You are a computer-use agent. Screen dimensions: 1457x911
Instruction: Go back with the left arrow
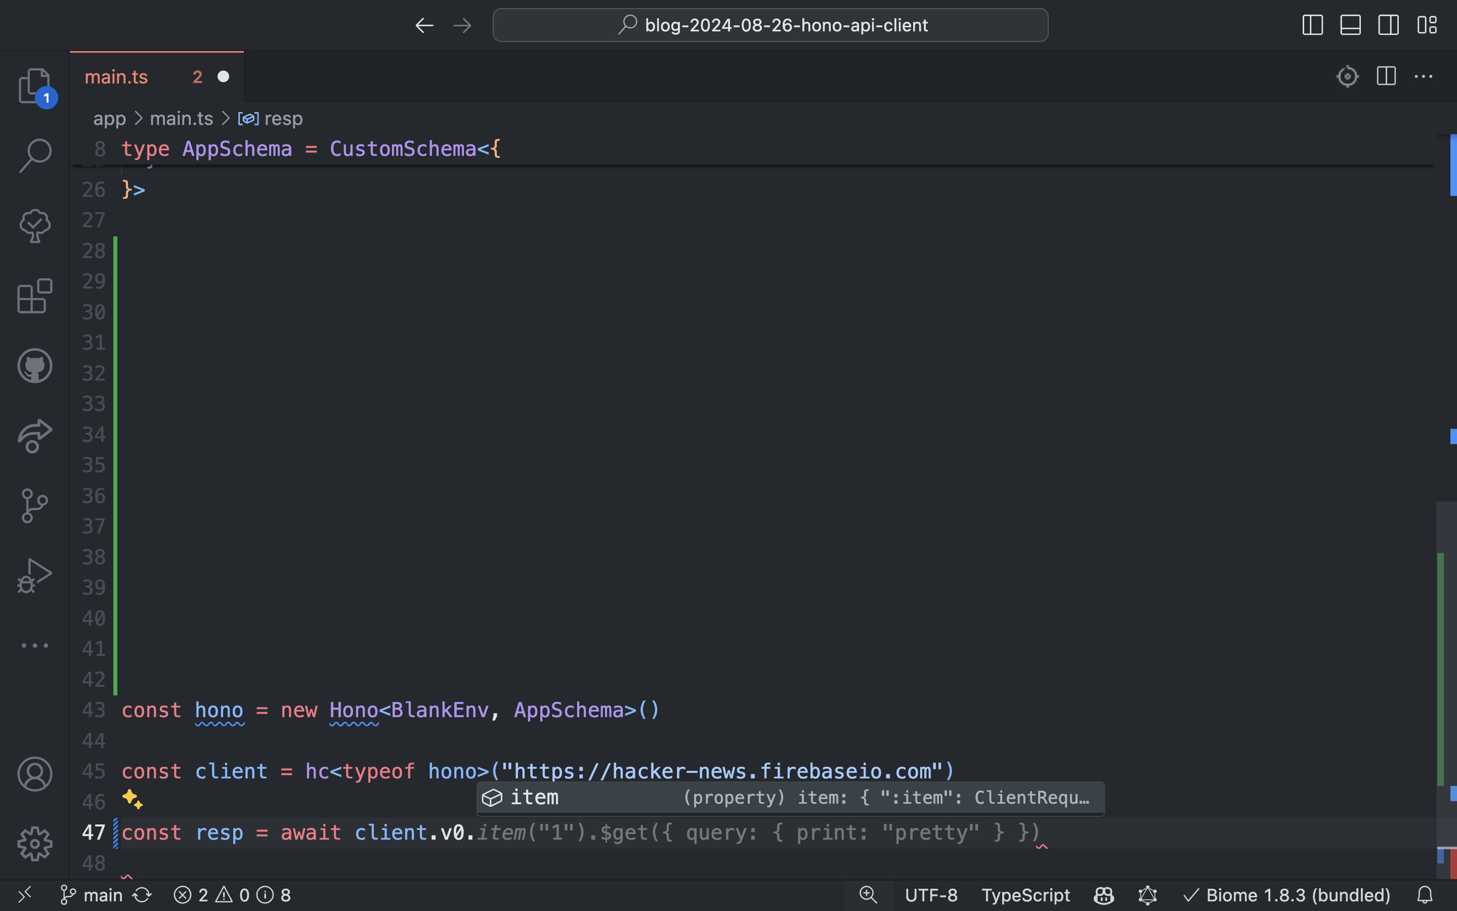click(424, 25)
